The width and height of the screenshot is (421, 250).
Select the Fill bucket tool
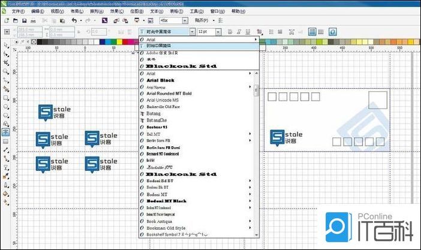[x=6, y=194]
